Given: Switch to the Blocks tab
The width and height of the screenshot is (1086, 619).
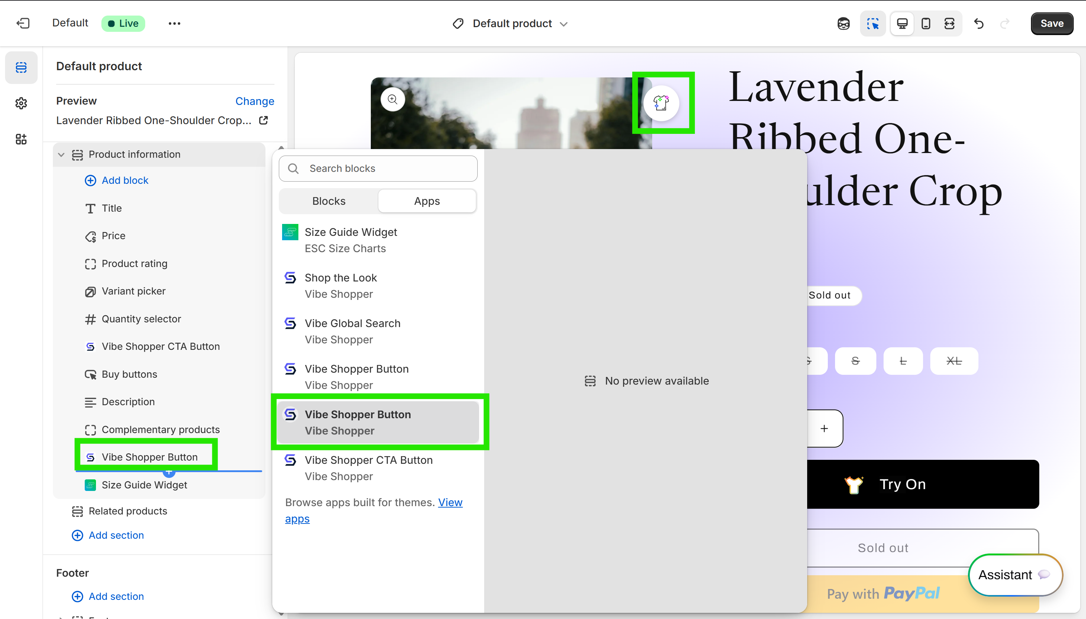Looking at the screenshot, I should (328, 201).
